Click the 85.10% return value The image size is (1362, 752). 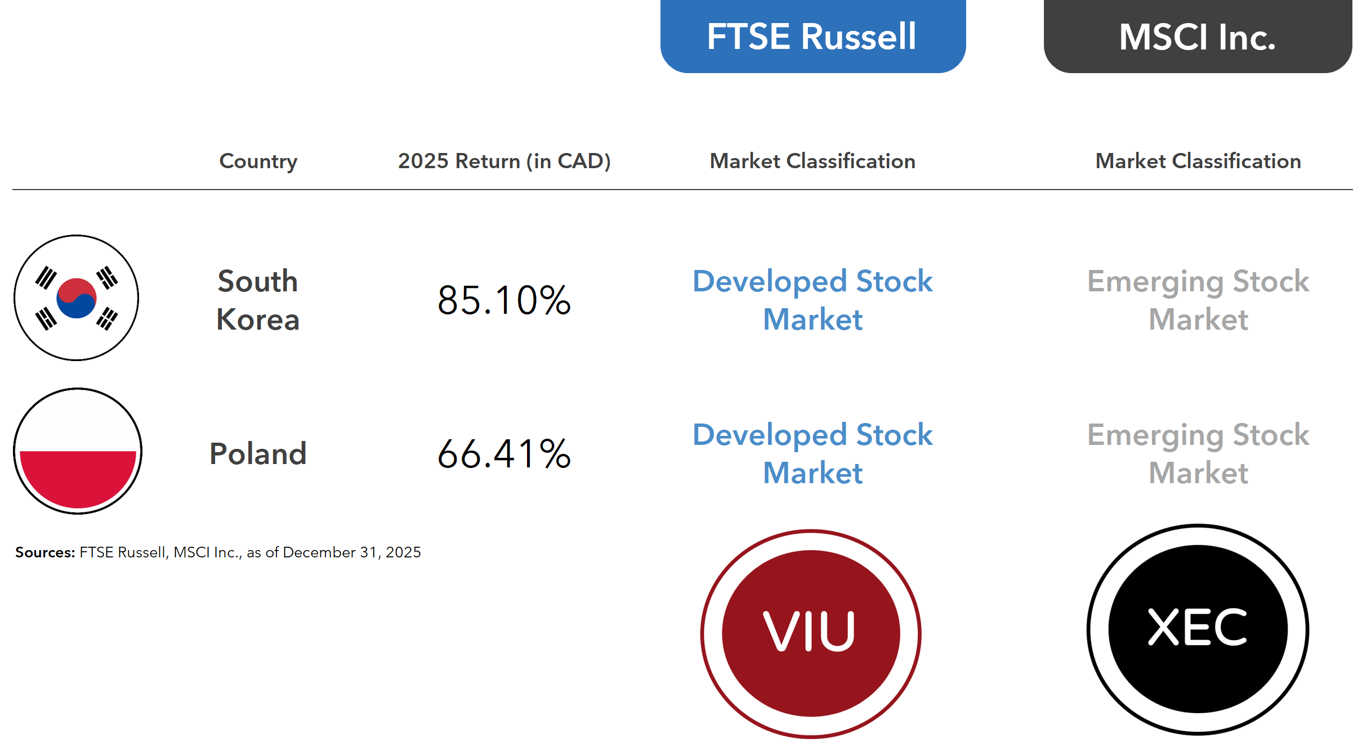[504, 300]
